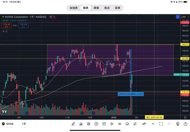Tap the blue 128.99 买入 buy button

click(x=23, y=25)
